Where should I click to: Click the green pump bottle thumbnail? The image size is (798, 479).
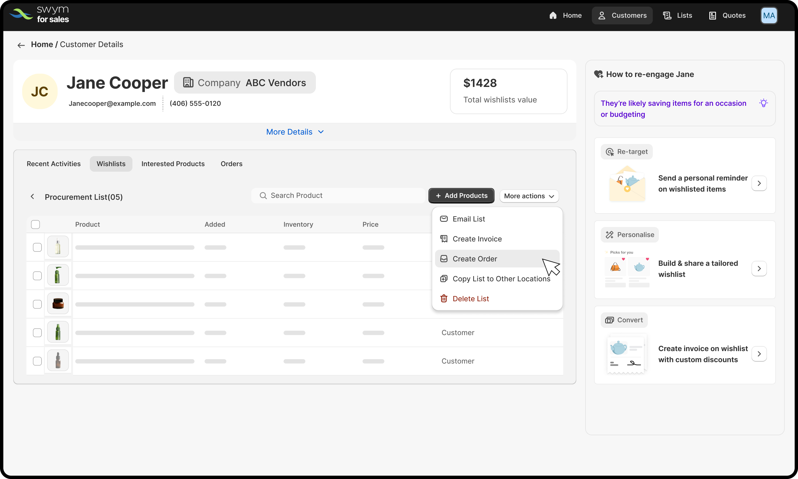tap(58, 275)
